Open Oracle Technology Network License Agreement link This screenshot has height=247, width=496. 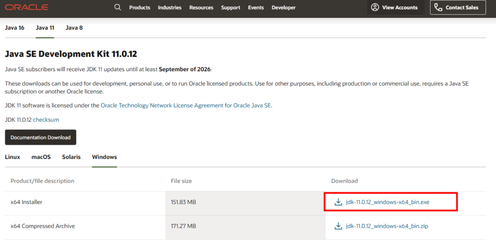pyautogui.click(x=186, y=105)
